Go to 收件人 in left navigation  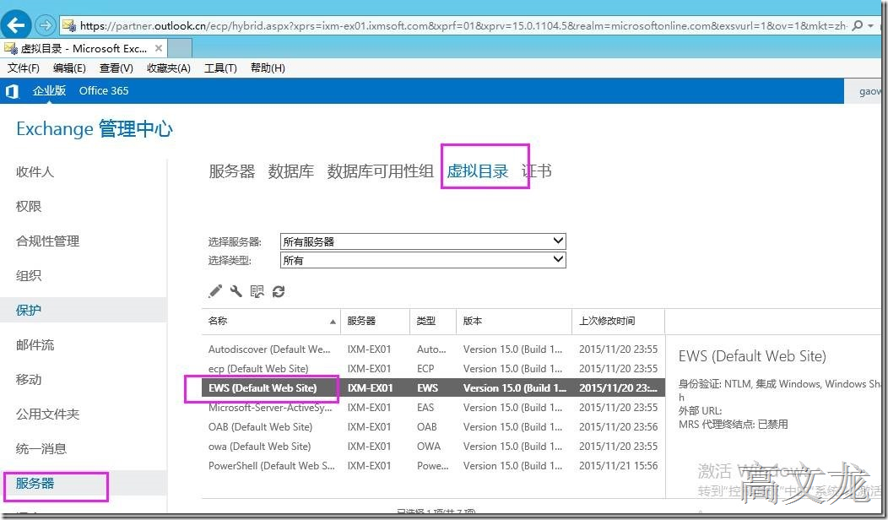click(35, 171)
